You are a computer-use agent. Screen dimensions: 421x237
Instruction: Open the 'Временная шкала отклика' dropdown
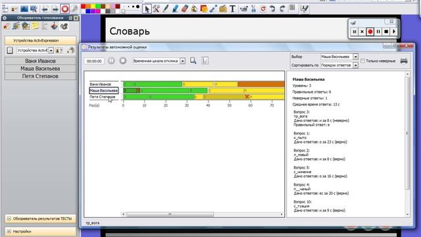(183, 61)
